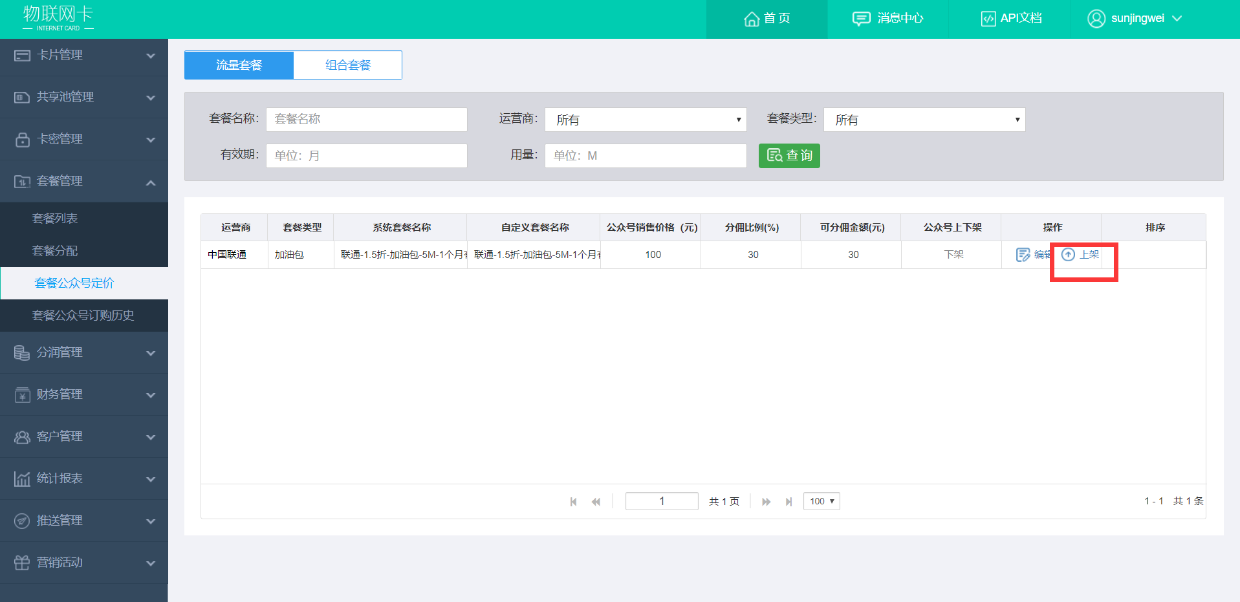This screenshot has height=602, width=1240.
Task: Click the green 查询 button
Action: click(x=789, y=156)
